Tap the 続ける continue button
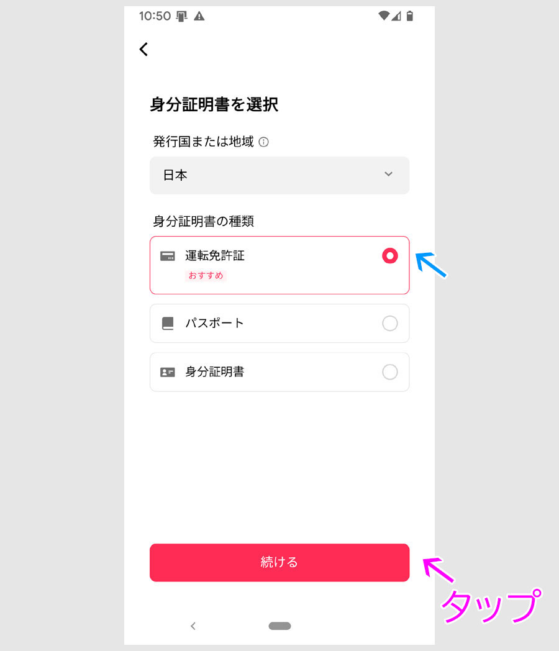The image size is (559, 651). pyautogui.click(x=279, y=563)
